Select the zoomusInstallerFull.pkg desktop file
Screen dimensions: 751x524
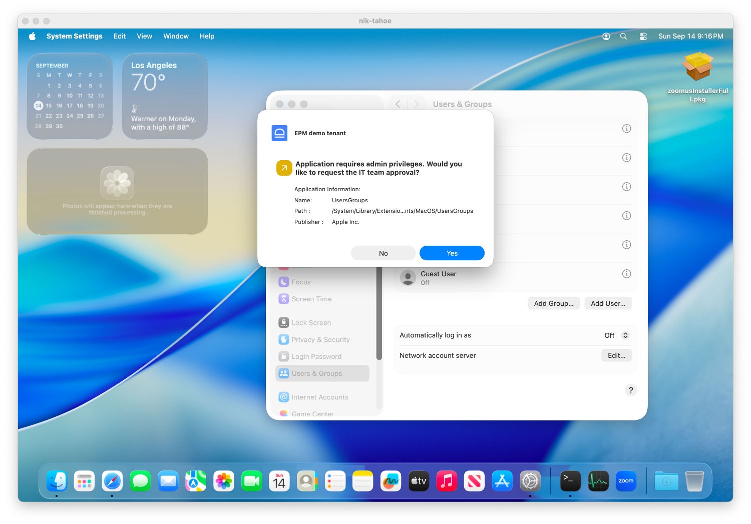pyautogui.click(x=697, y=78)
